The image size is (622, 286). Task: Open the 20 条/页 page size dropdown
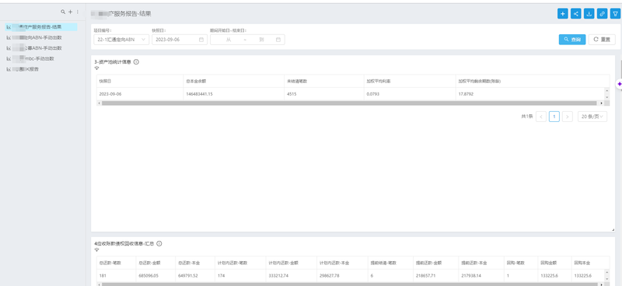click(592, 117)
